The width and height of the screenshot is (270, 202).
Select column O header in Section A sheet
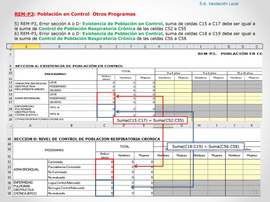[256, 47]
